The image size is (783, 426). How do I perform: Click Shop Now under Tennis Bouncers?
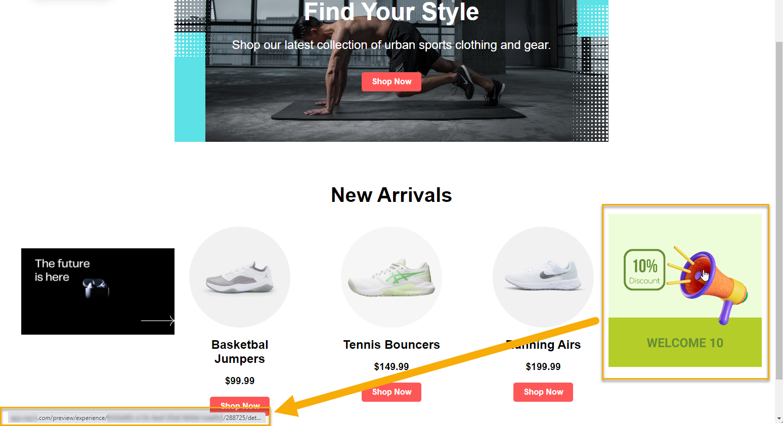coord(391,392)
